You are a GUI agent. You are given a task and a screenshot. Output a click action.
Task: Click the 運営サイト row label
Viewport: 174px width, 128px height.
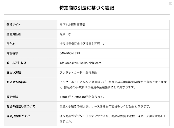click(14, 25)
